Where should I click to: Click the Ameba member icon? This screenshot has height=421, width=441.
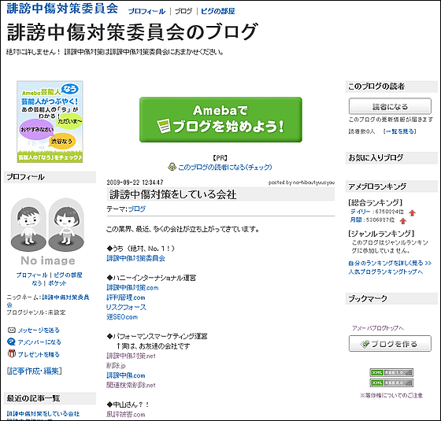[11, 342]
